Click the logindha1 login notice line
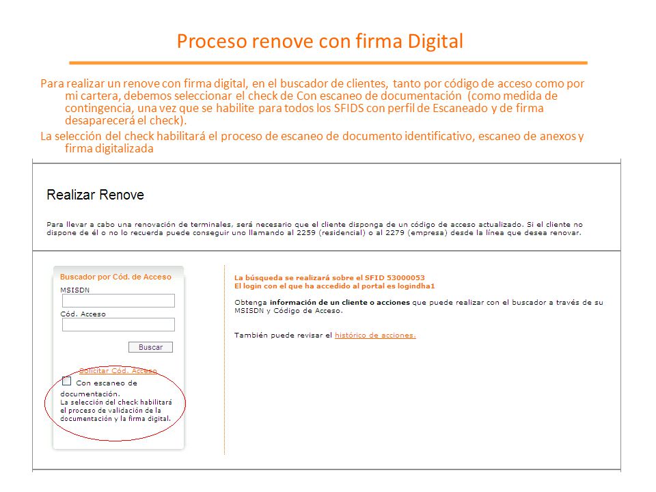The image size is (656, 492). [x=335, y=286]
